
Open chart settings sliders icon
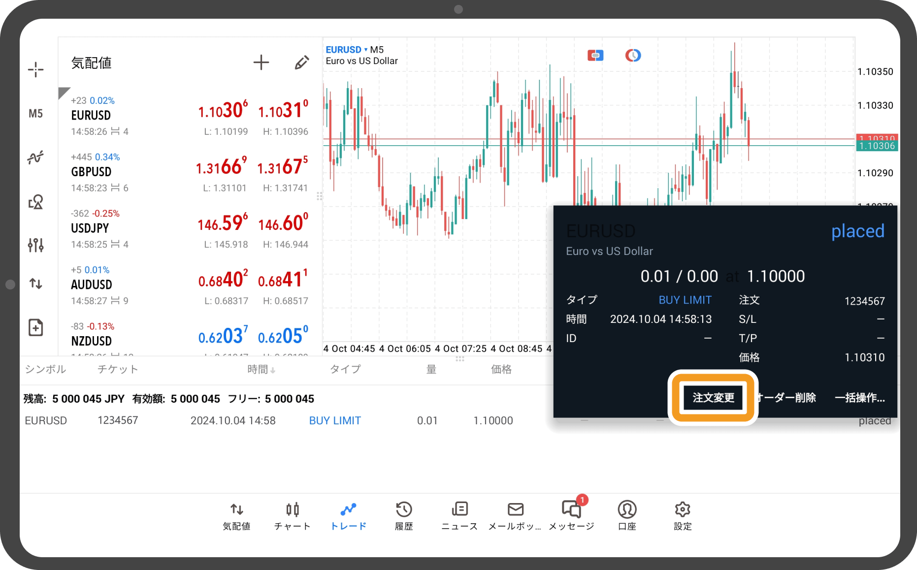click(35, 245)
